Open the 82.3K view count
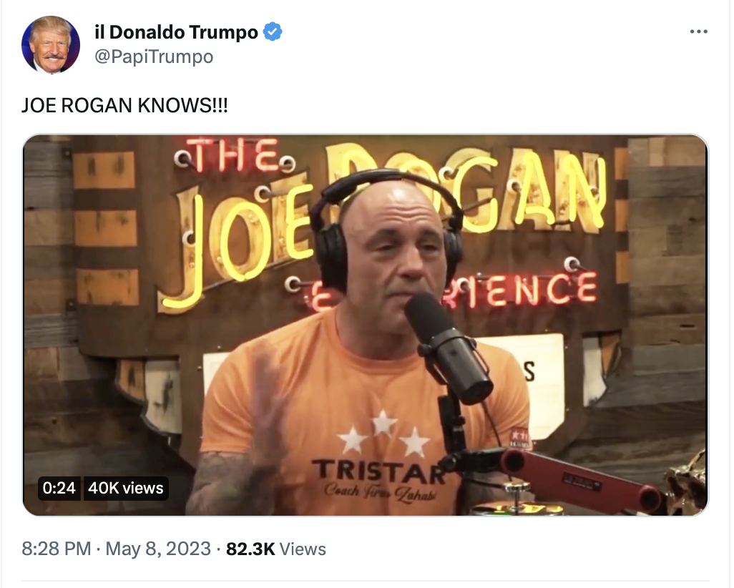The height and width of the screenshot is (588, 734). [x=250, y=549]
